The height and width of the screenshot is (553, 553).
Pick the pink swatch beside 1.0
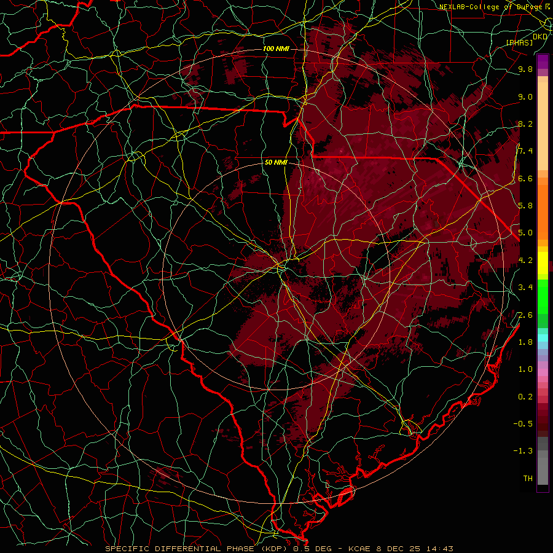543,372
